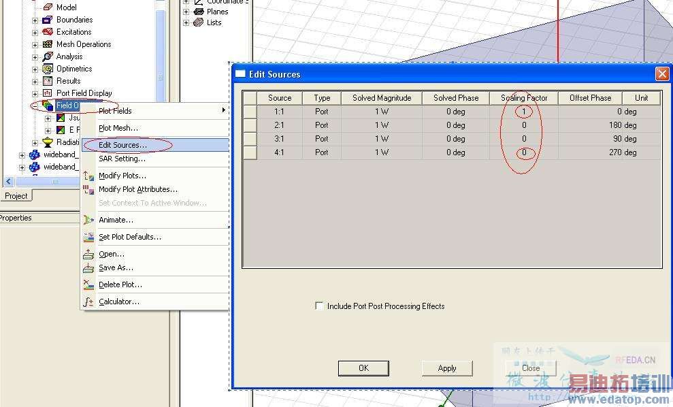Choose Calculator from context menu
Screen dimensions: 673x407
(x=155, y=302)
